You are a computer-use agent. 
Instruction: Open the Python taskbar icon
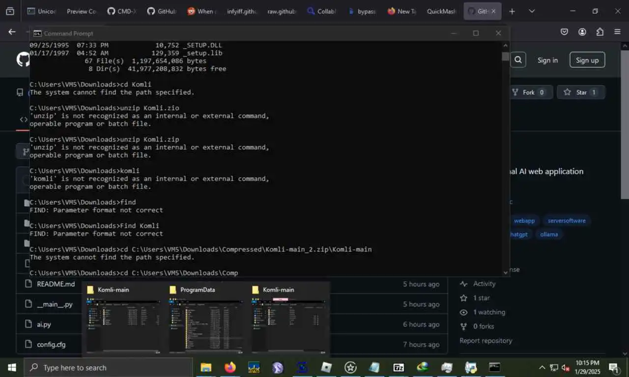click(x=471, y=367)
